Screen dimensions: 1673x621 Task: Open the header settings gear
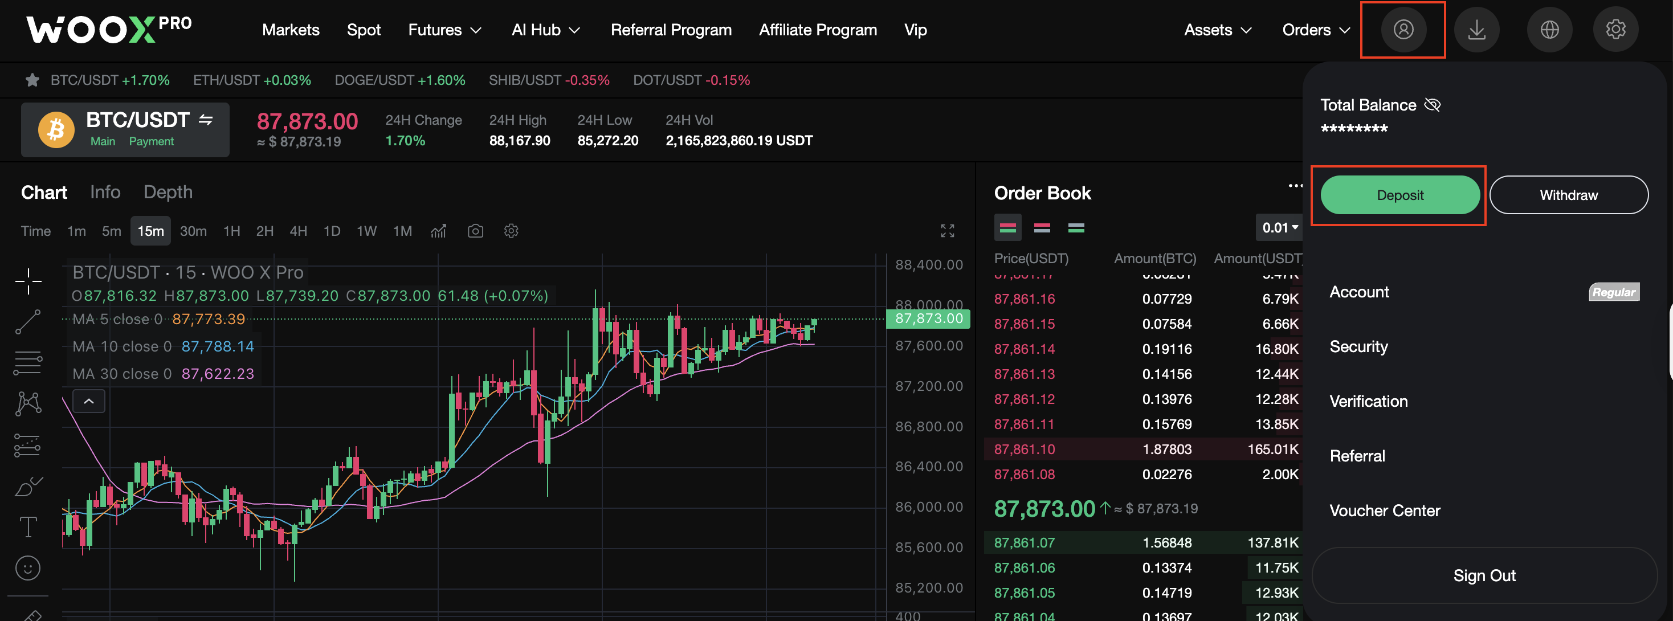(1615, 29)
